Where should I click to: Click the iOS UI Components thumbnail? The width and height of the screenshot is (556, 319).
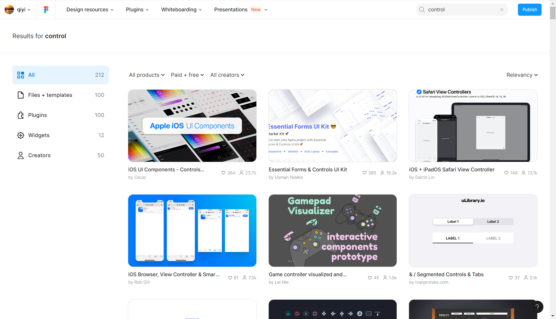[192, 125]
